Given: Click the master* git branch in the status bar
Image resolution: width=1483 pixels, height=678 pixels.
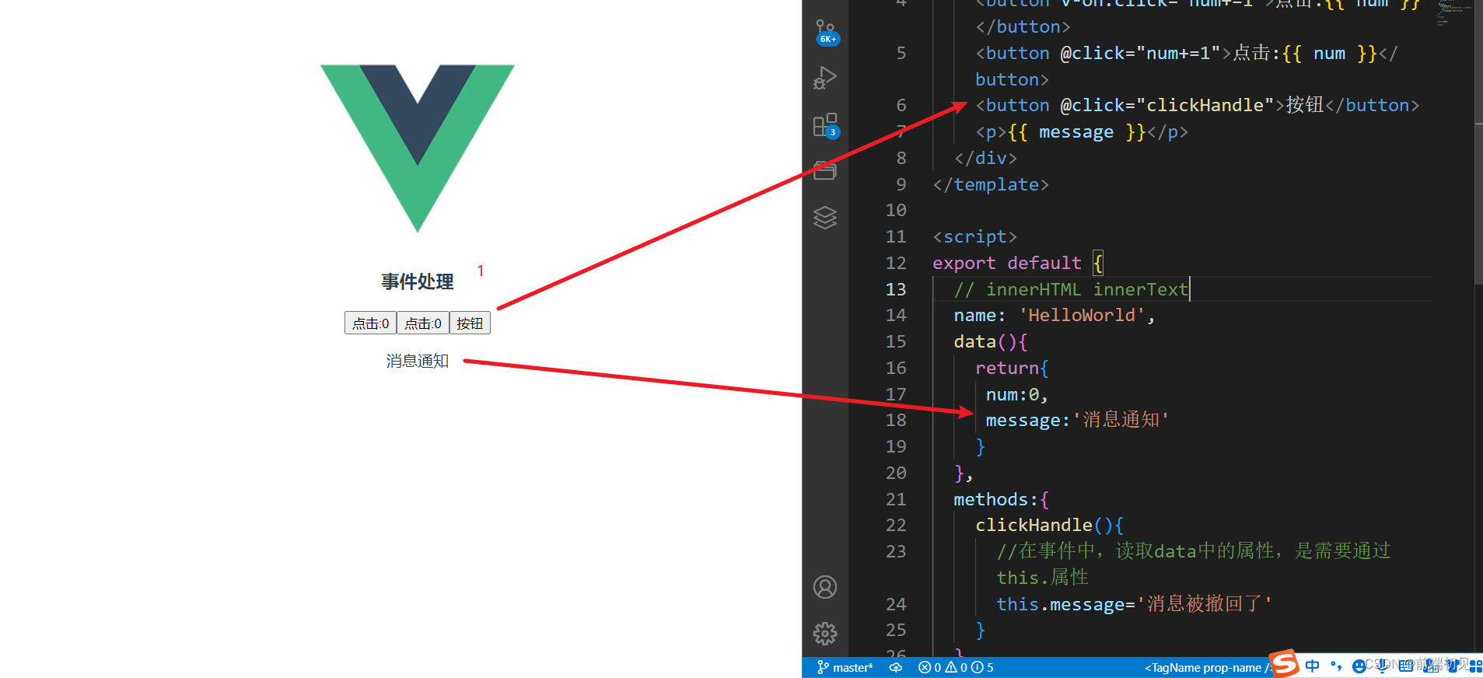Looking at the screenshot, I should 845,668.
